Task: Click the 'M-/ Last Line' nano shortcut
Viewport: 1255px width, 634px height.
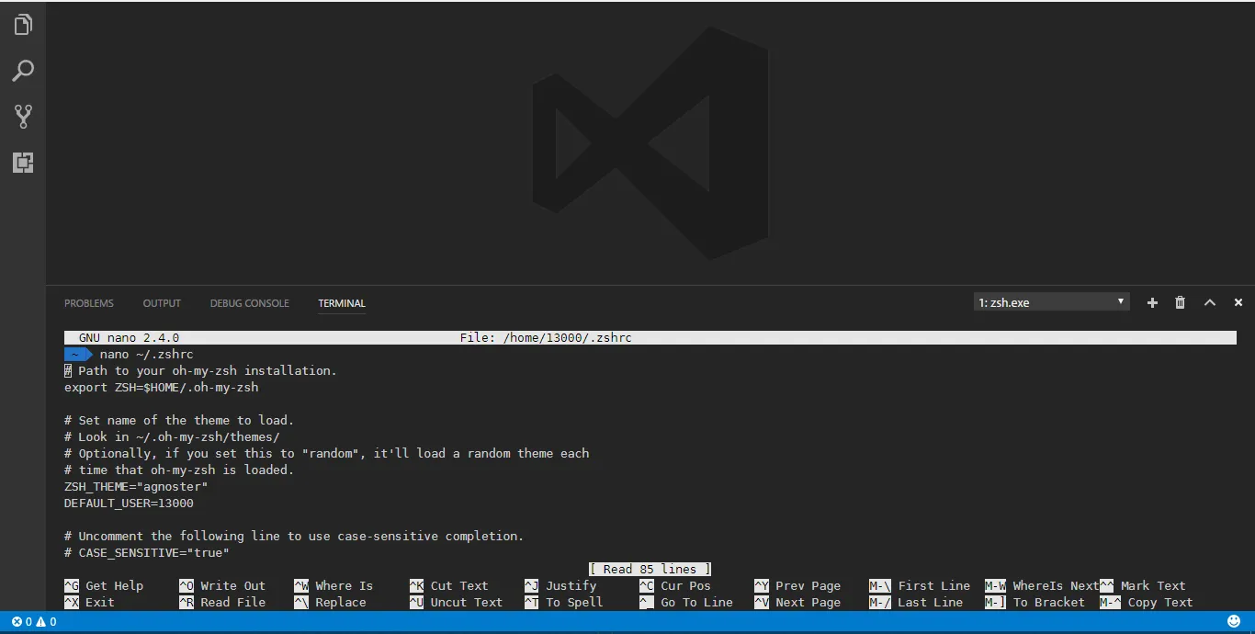Action: pyautogui.click(x=916, y=603)
